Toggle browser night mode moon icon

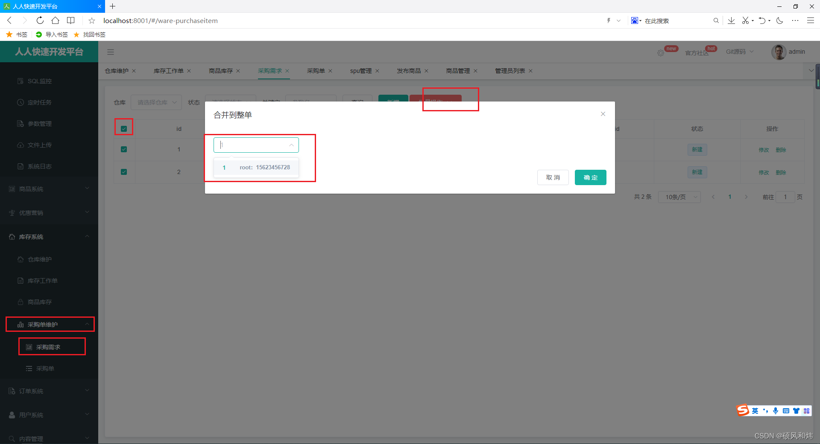pos(780,20)
